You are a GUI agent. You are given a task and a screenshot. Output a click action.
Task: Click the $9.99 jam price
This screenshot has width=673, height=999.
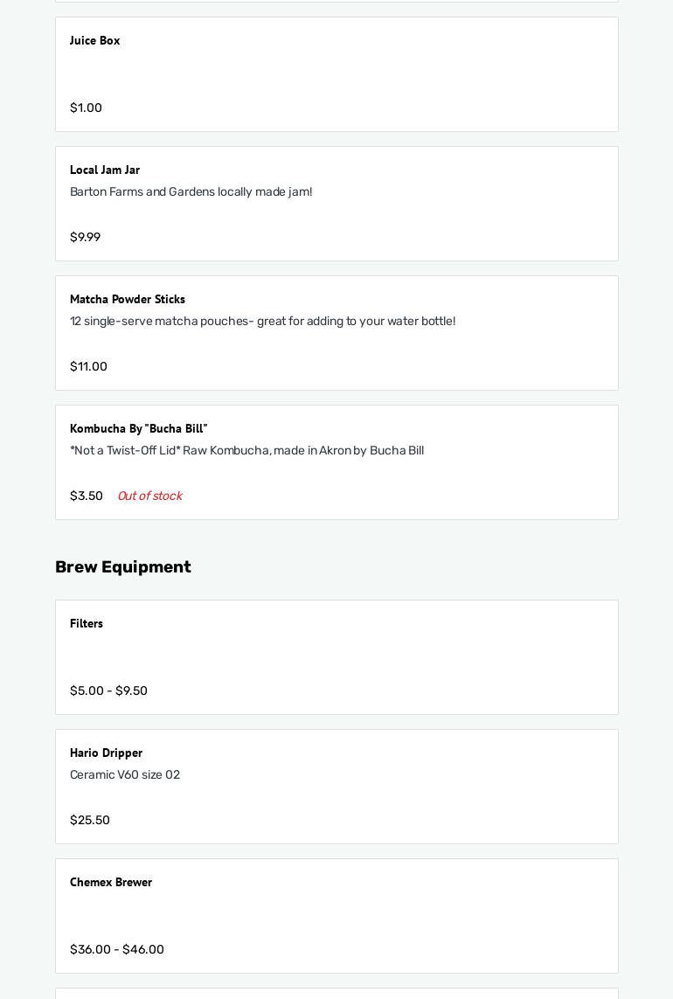pos(85,237)
